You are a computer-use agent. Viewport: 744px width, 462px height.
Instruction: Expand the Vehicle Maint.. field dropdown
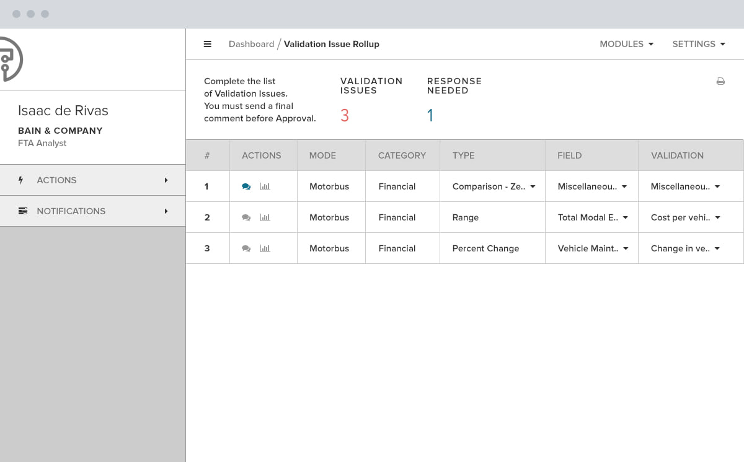pyautogui.click(x=626, y=248)
